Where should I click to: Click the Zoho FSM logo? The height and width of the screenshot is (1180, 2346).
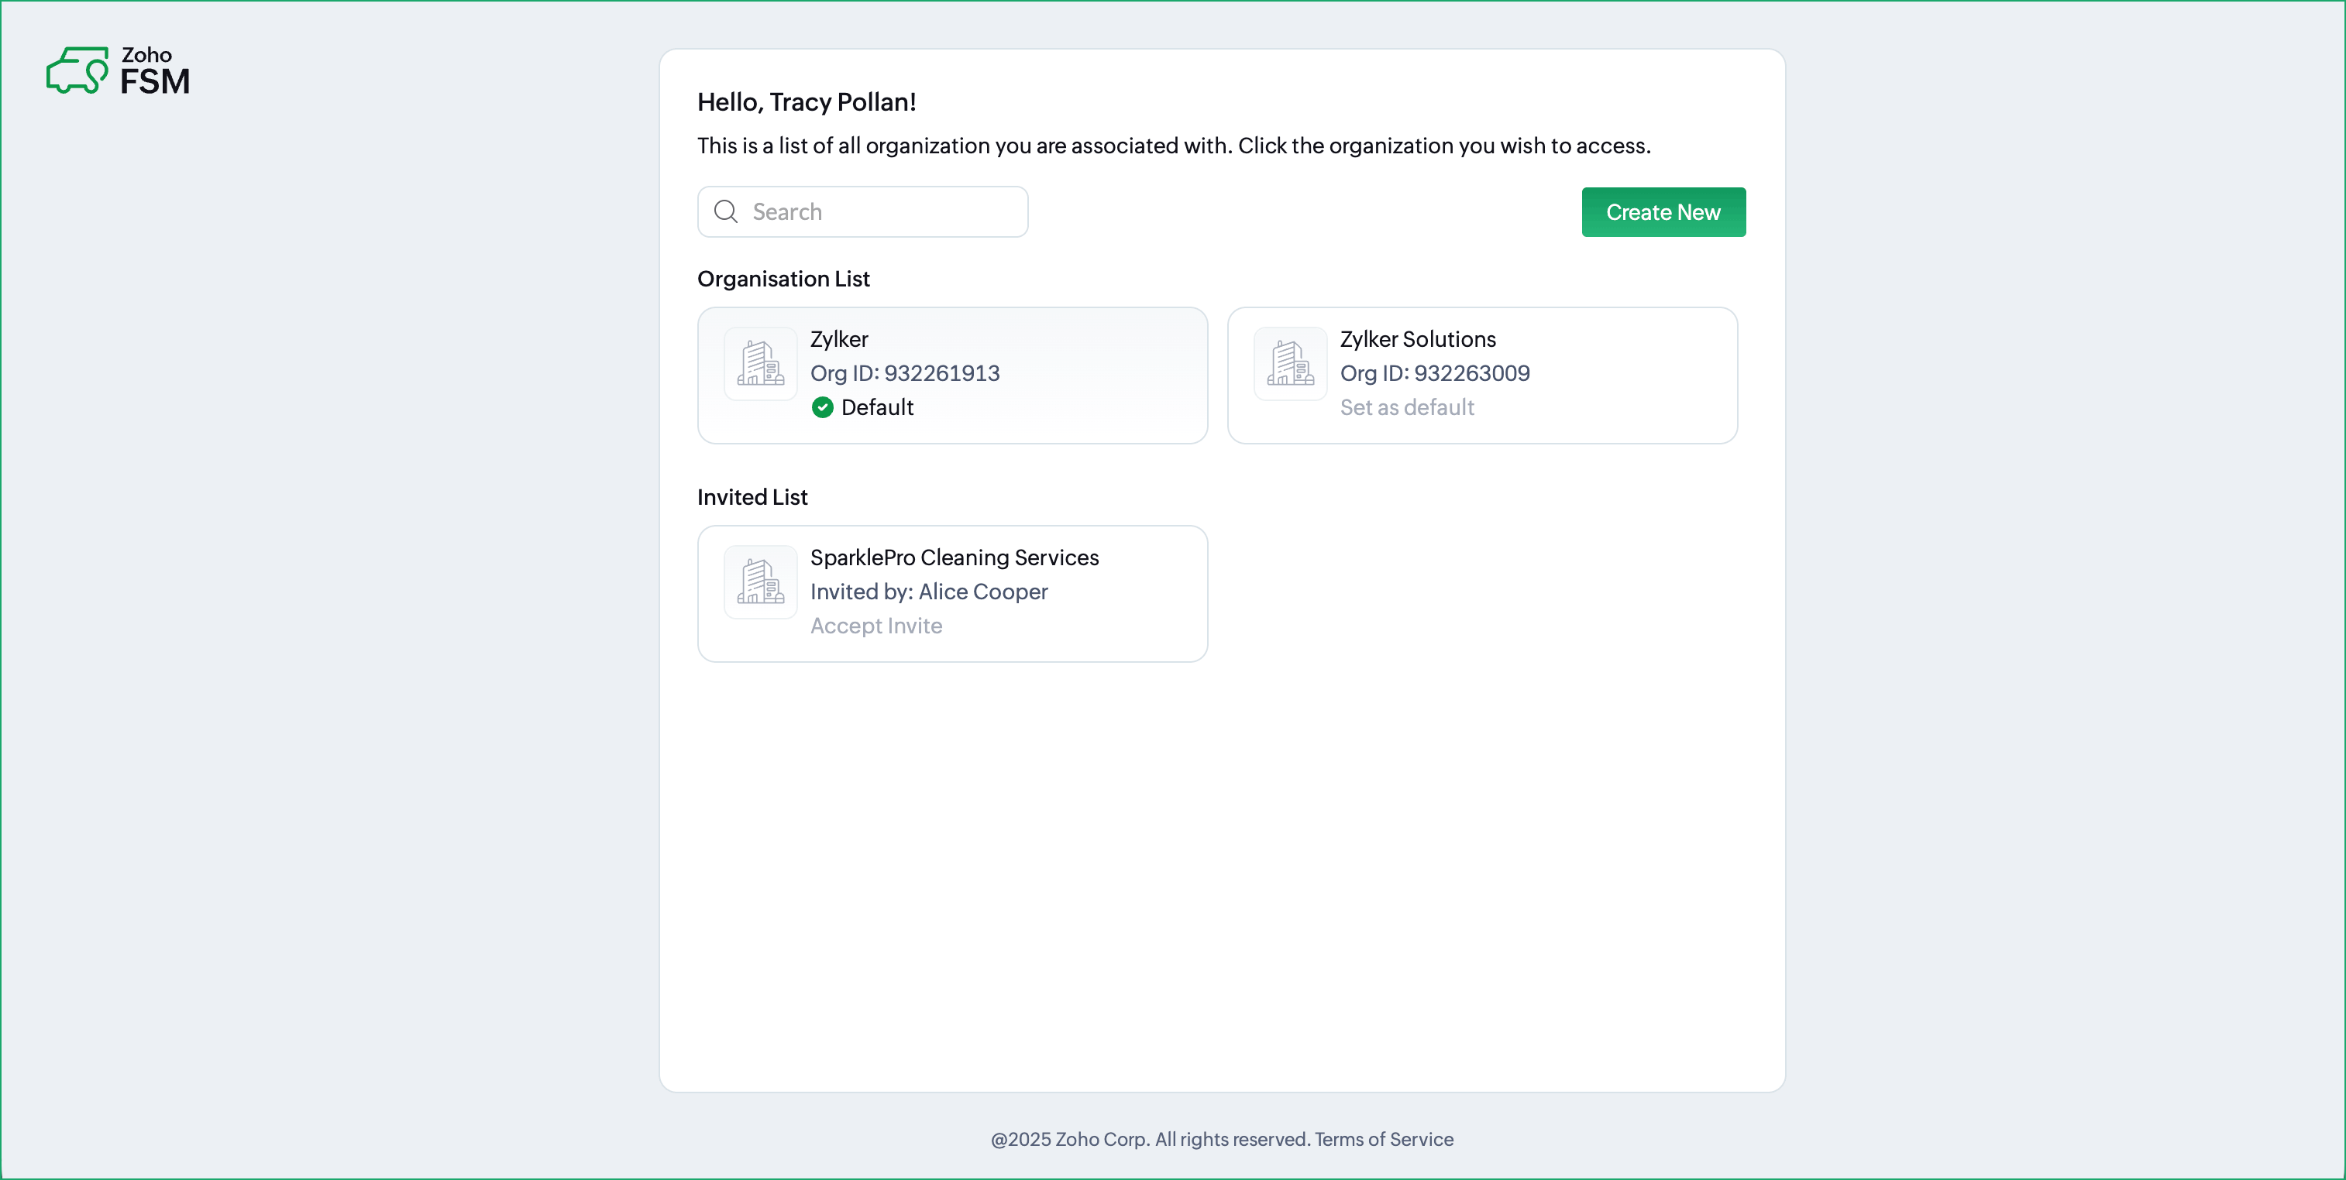click(119, 71)
